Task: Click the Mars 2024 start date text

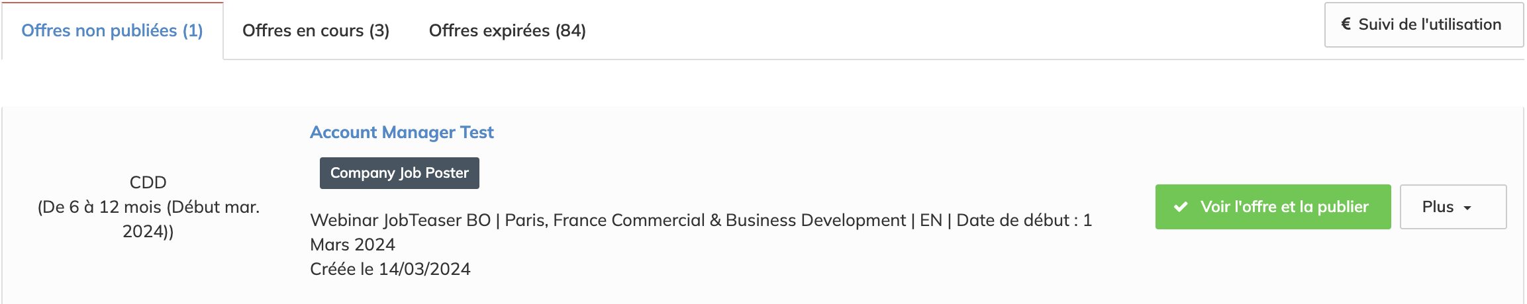Action: pyautogui.click(x=352, y=245)
